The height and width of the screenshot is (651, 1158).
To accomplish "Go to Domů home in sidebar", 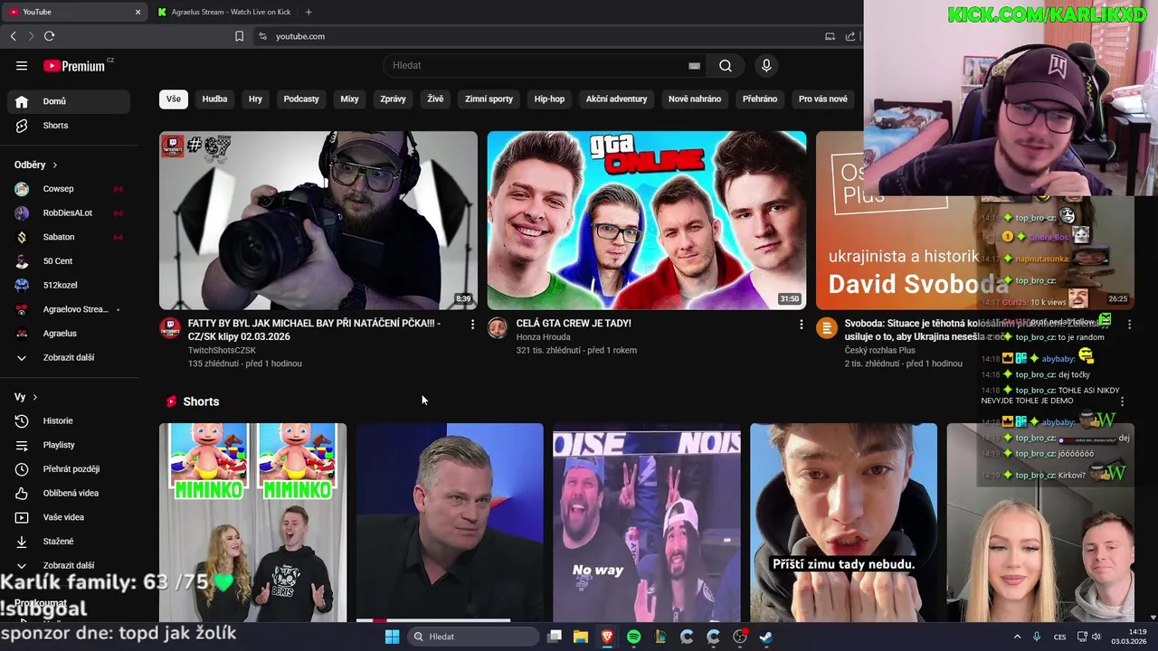I will tap(69, 101).
